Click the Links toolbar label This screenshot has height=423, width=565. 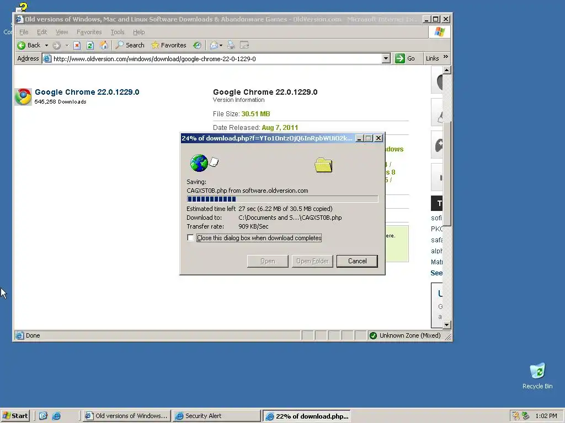(432, 58)
